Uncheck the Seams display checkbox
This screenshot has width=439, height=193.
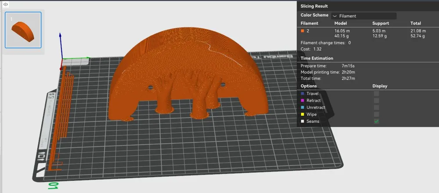pyautogui.click(x=377, y=121)
